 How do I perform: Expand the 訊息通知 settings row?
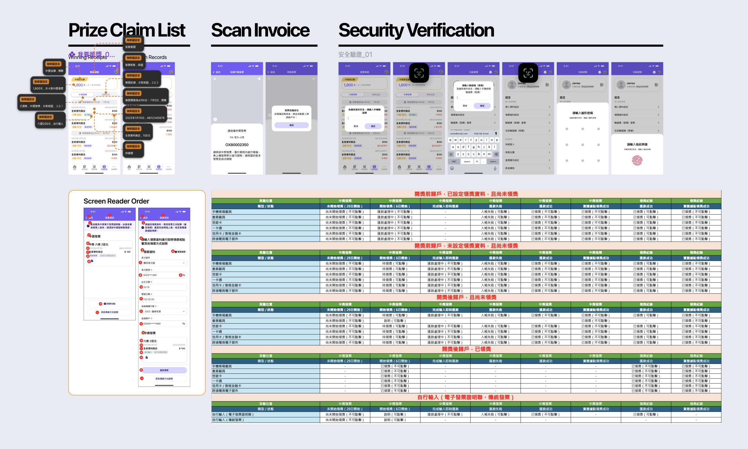(x=528, y=168)
